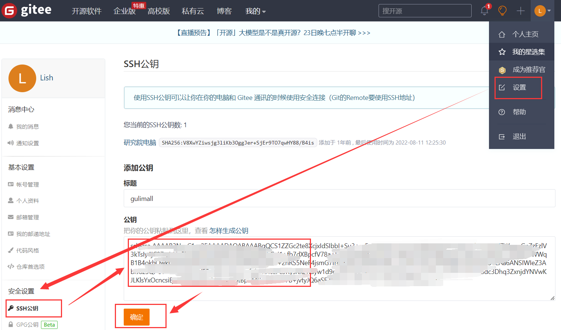The height and width of the screenshot is (330, 561).
Task: Click the 基本设置 section heading
Action: coord(21,167)
